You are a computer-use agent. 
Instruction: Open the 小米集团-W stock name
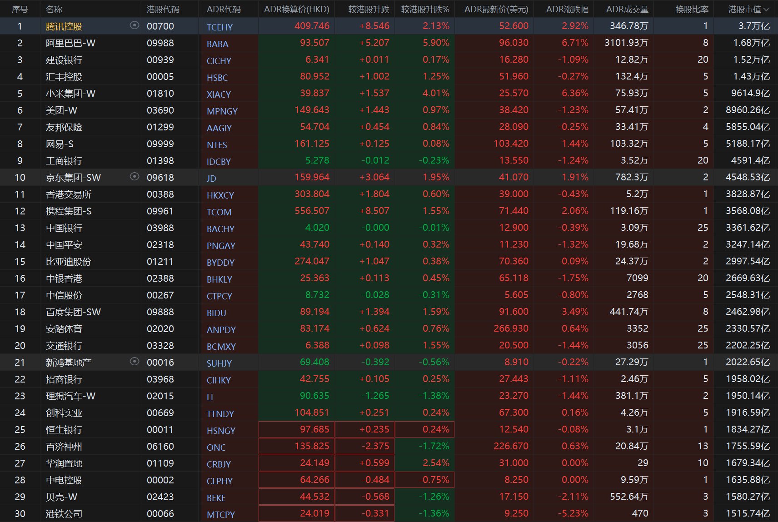click(70, 94)
